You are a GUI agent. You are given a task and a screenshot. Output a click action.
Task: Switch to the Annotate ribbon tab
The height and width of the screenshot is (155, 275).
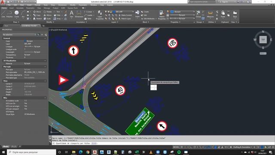pyautogui.click(x=20, y=8)
